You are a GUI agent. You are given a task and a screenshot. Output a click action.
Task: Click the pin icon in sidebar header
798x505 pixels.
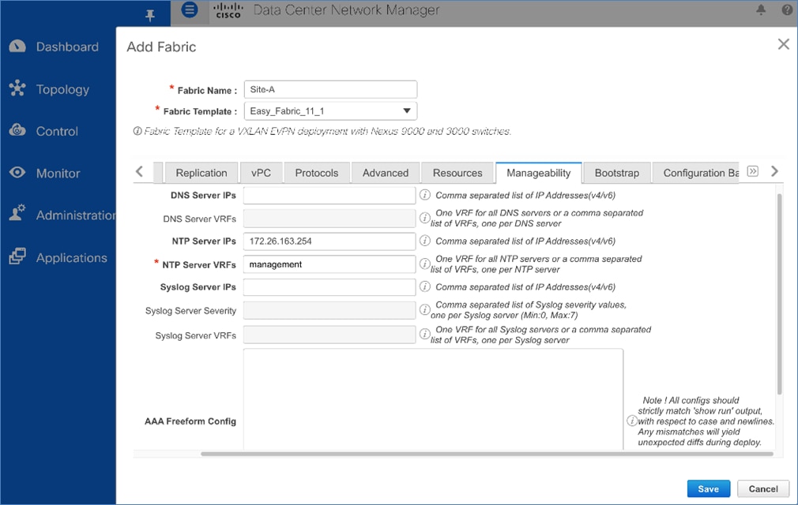pos(149,15)
